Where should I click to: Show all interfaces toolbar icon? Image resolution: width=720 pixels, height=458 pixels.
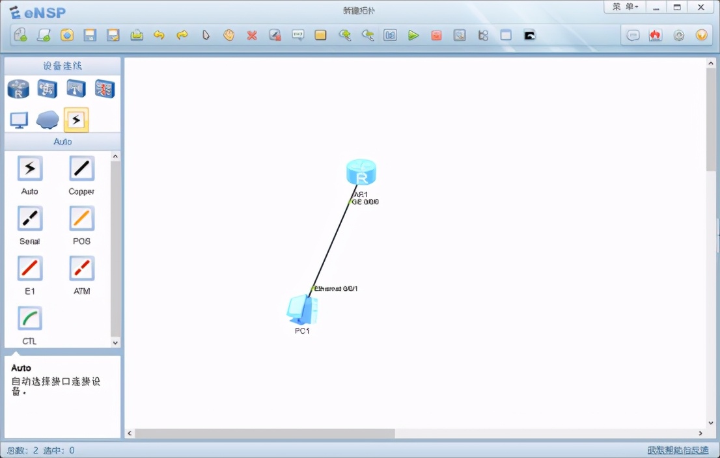483,35
